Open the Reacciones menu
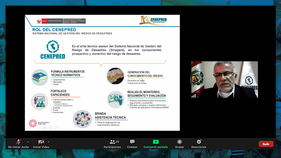 199,144
